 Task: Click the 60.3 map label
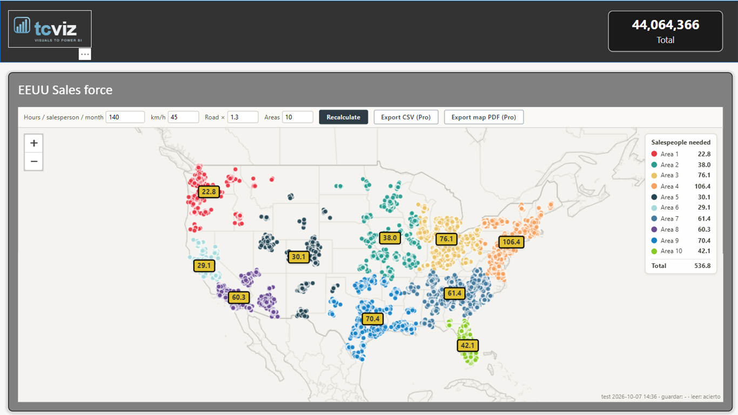pyautogui.click(x=238, y=297)
